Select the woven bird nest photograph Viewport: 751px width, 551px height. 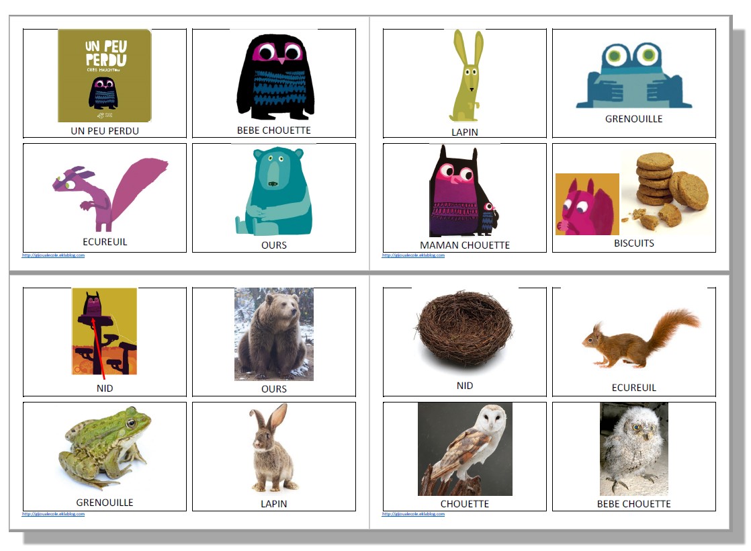point(465,330)
